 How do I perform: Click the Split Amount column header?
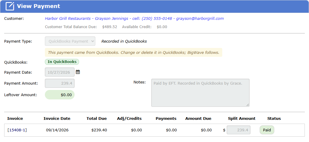click(x=242, y=118)
